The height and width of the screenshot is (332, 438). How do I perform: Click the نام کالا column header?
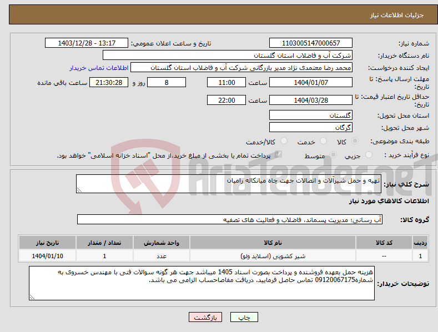tap(273, 243)
